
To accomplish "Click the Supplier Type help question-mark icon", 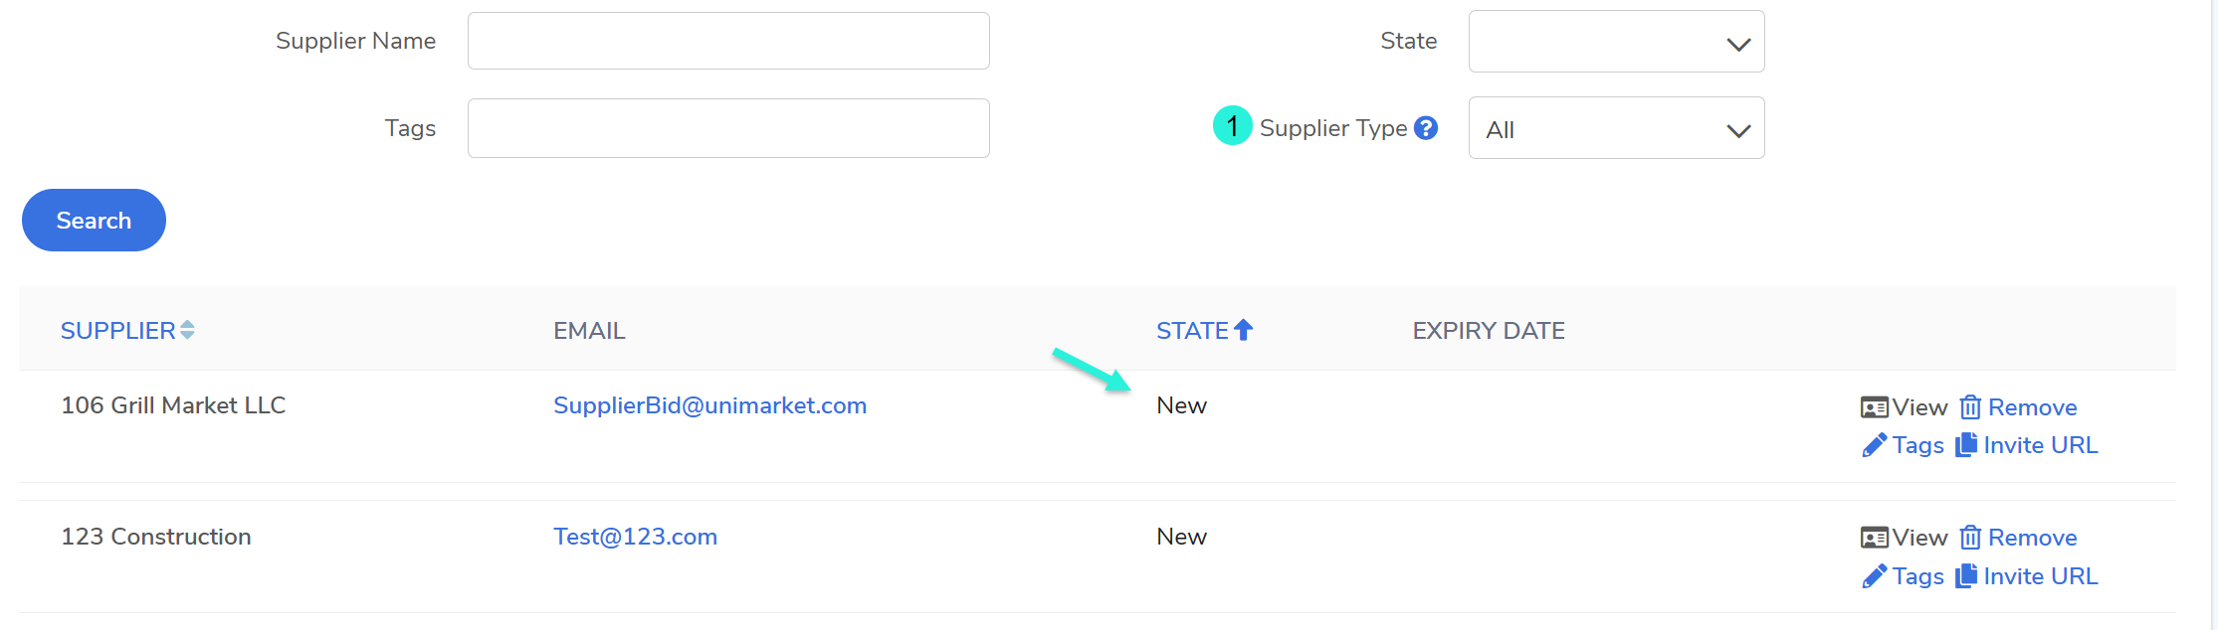I will click(1426, 128).
